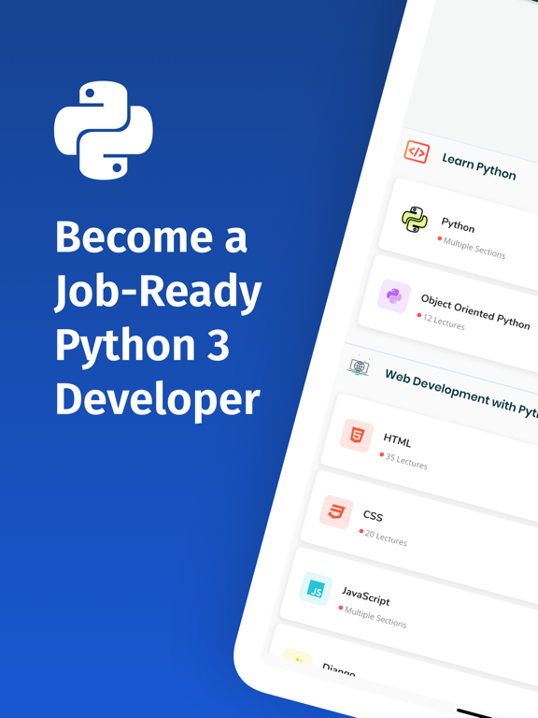Open the HTML course title

397,440
